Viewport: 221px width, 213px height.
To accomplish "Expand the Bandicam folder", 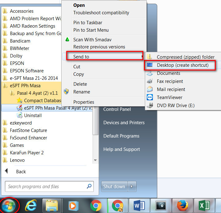I will (x=20, y=41).
